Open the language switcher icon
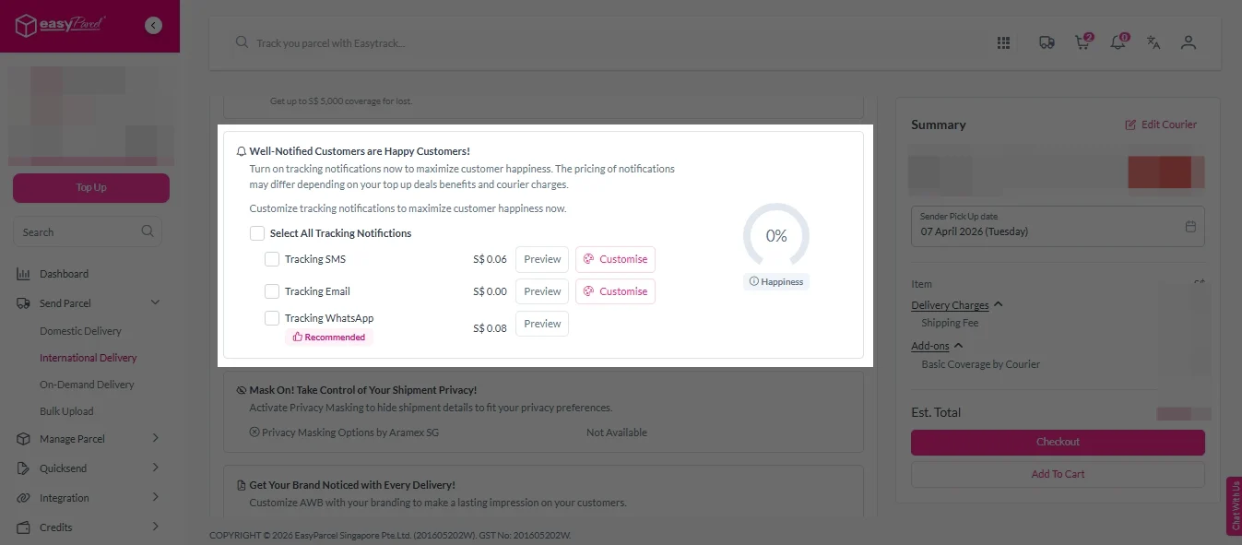This screenshot has height=545, width=1242. click(1153, 42)
